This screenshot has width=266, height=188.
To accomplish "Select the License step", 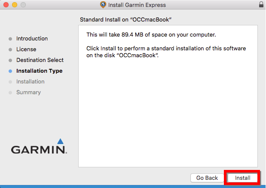I will [x=26, y=49].
